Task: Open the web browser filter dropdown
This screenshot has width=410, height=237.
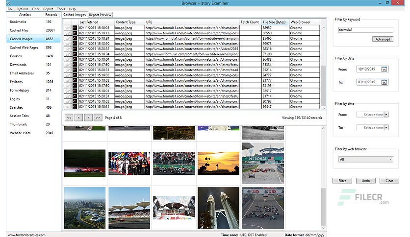Action: 365,159
